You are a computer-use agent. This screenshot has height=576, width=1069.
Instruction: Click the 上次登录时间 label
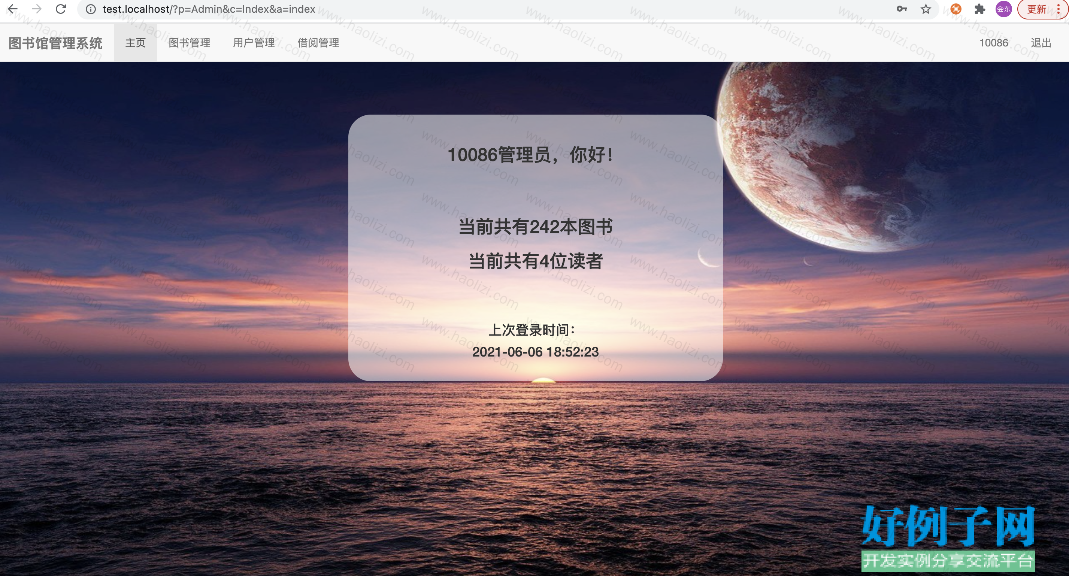pyautogui.click(x=531, y=330)
